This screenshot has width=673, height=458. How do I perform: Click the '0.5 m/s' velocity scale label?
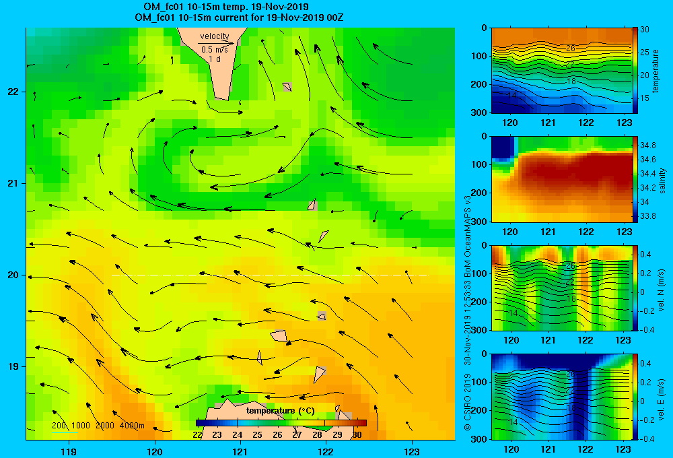pyautogui.click(x=215, y=50)
